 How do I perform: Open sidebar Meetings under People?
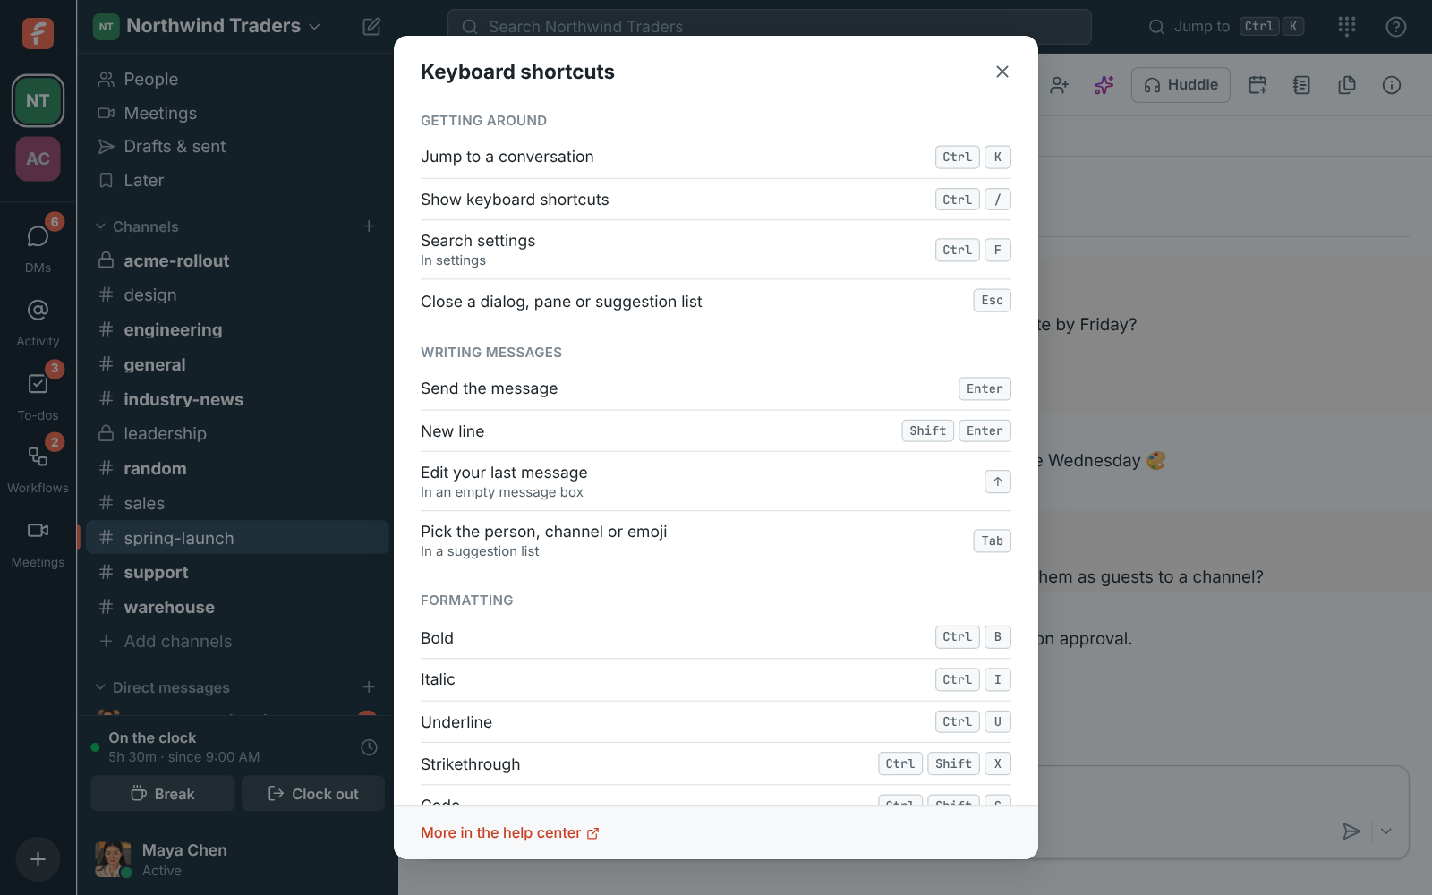(238, 113)
